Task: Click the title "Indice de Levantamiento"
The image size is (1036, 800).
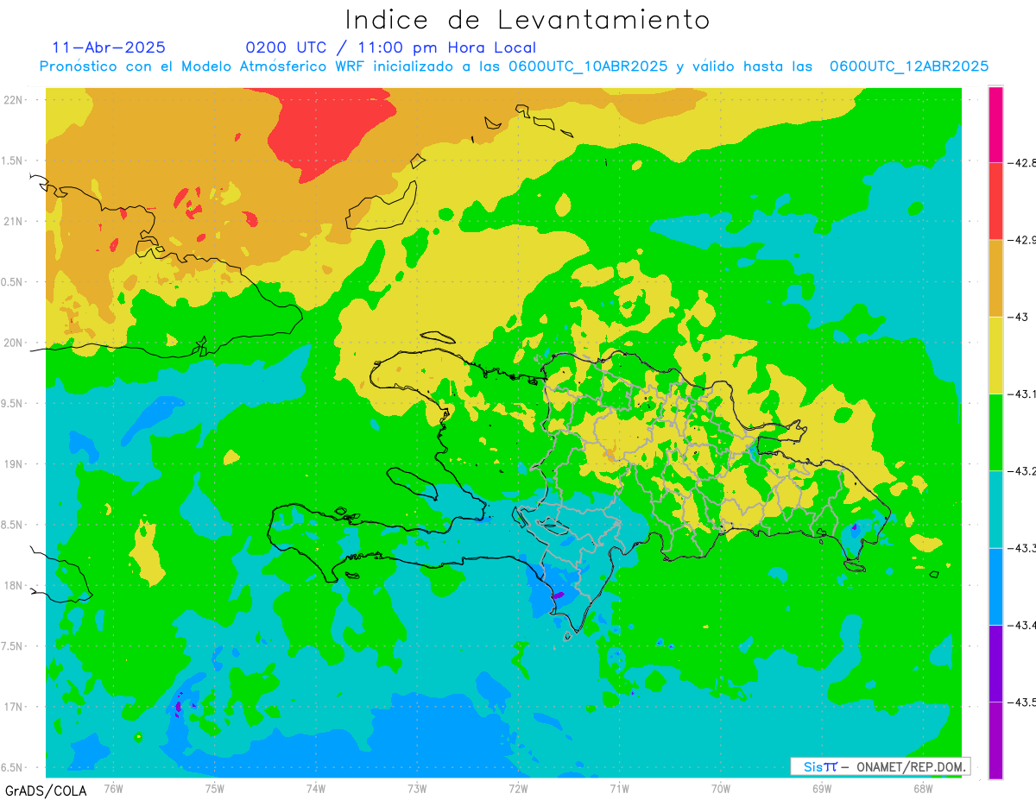Action: 527,19
